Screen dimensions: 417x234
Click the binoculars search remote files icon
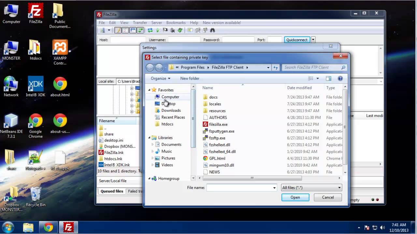click(x=212, y=30)
